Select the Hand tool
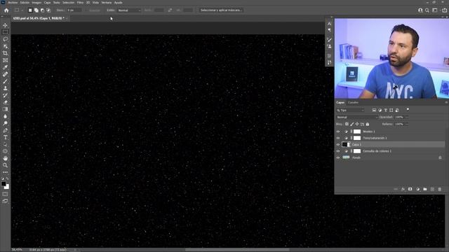The image size is (449, 252). (5, 158)
